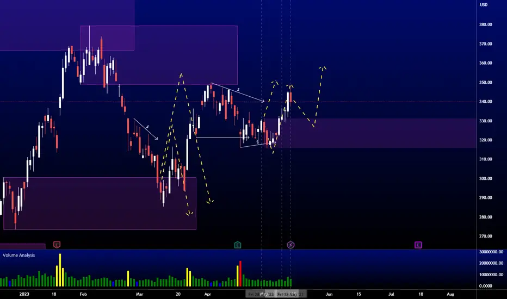Click the Fri 12 May '23 date tag

tap(290, 294)
